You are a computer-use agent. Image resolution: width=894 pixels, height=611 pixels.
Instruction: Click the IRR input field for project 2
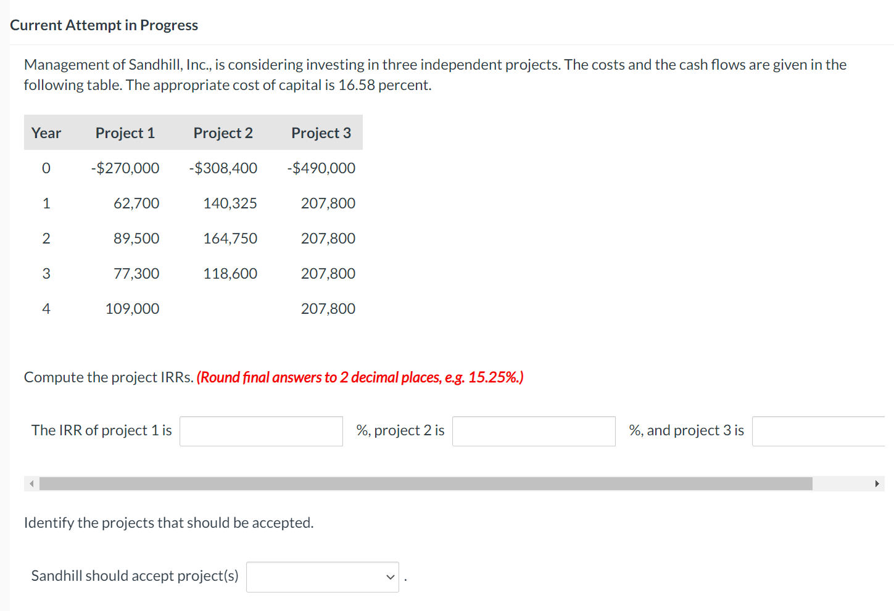[533, 430]
